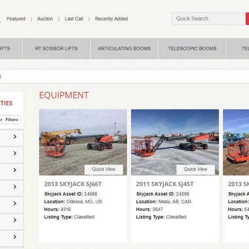Click the EQUIPMENT heading
Viewport: 249px width, 249px height.
pyautogui.click(x=64, y=95)
